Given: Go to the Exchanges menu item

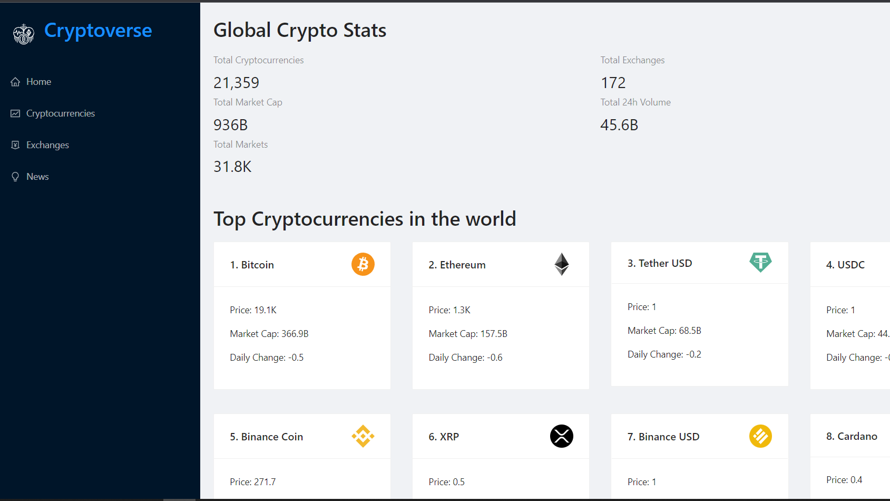Looking at the screenshot, I should pos(47,145).
